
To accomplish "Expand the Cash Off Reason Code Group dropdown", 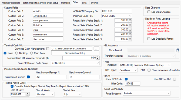I will tap(98, 63).
